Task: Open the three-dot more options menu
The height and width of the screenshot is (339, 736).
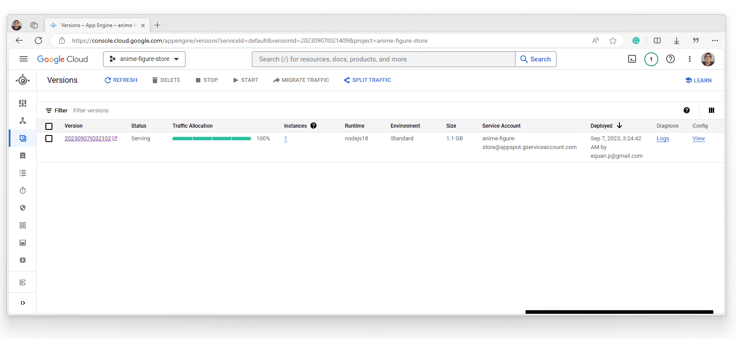Action: pos(690,59)
